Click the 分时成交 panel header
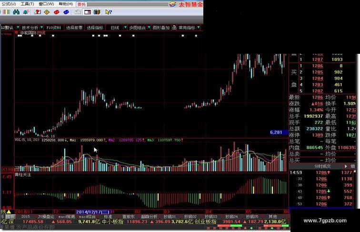 click(322, 166)
